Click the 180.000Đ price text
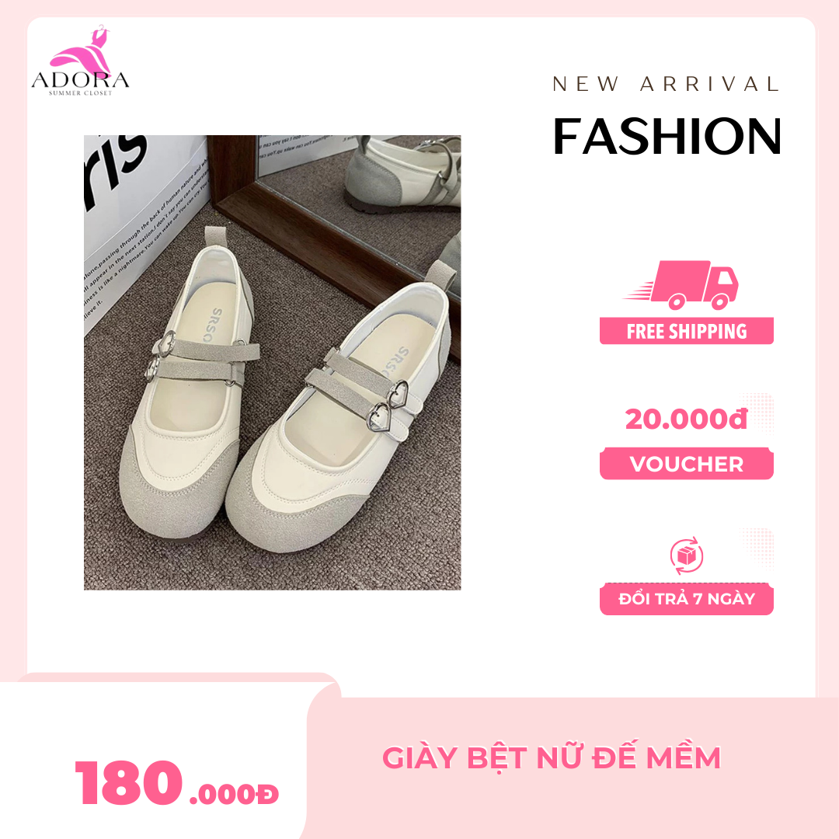This screenshot has height=839, width=839. (x=177, y=784)
